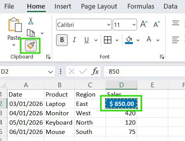Select the Laptop cell
This screenshot has height=141, width=185.
(60, 104)
